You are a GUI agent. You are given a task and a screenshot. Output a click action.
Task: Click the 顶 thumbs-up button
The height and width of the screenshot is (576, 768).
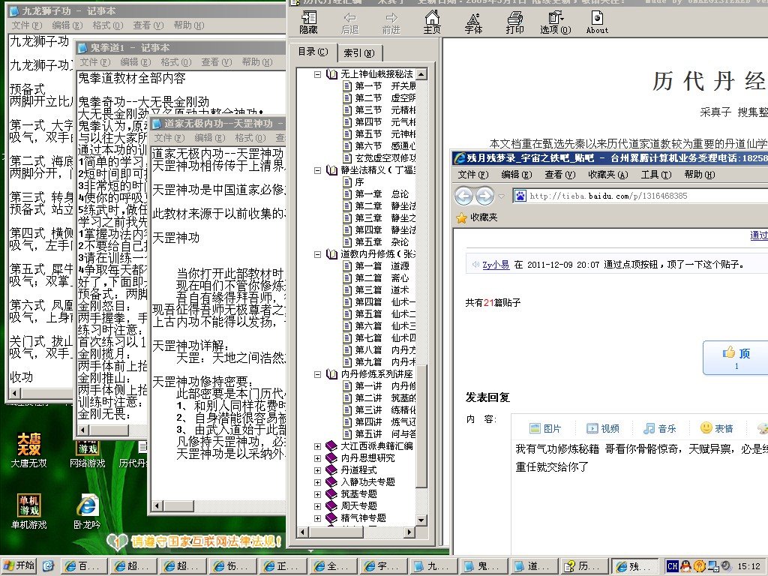pyautogui.click(x=736, y=358)
